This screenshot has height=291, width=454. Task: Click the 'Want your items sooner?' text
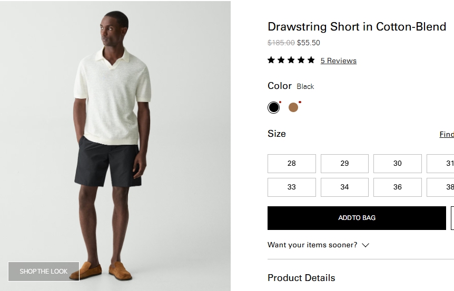(312, 245)
